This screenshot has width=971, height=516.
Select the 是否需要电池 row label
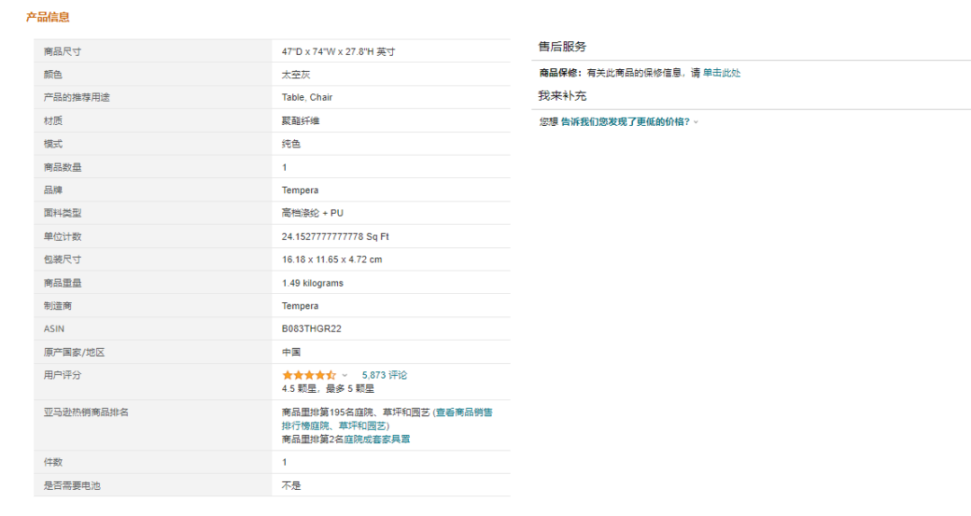click(x=72, y=485)
